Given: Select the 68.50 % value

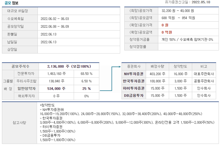Looking at the screenshot, I should click(x=86, y=74).
